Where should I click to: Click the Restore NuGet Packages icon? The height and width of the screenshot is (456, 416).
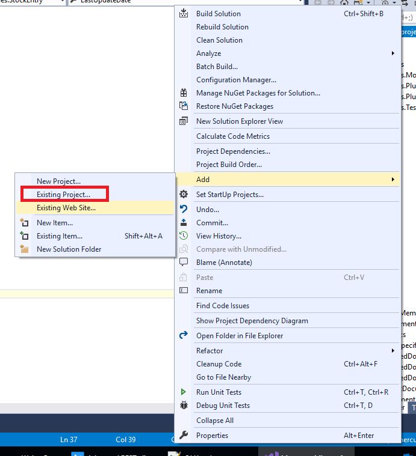(x=184, y=106)
